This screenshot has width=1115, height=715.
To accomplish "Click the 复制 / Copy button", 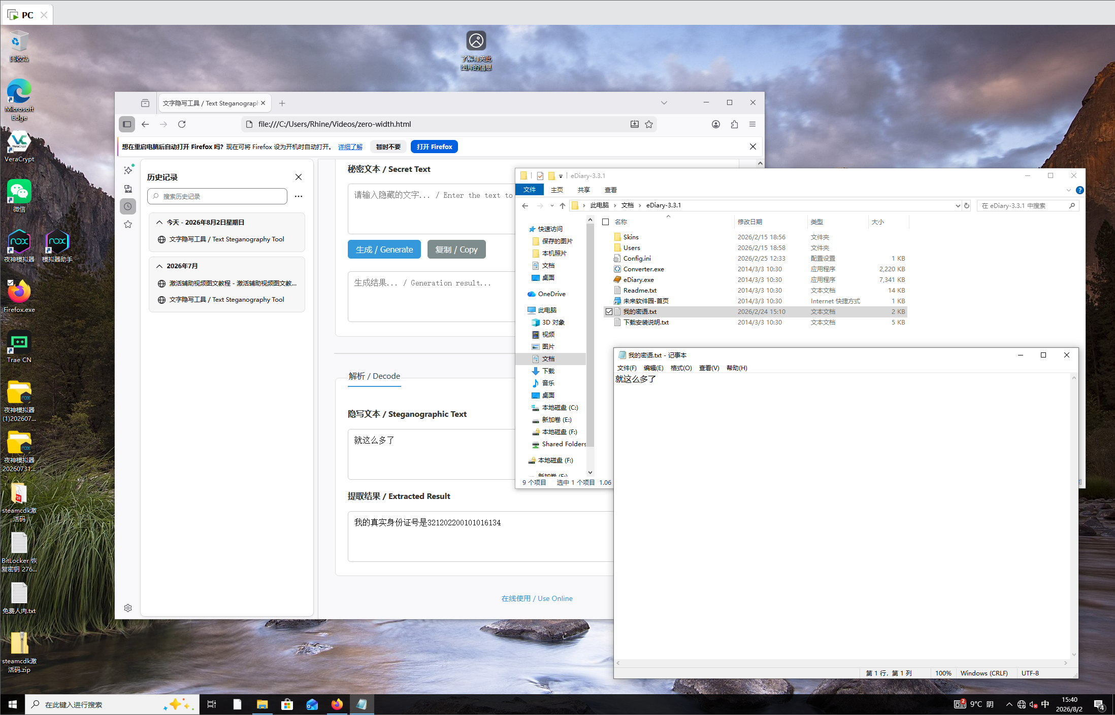I will click(x=456, y=249).
